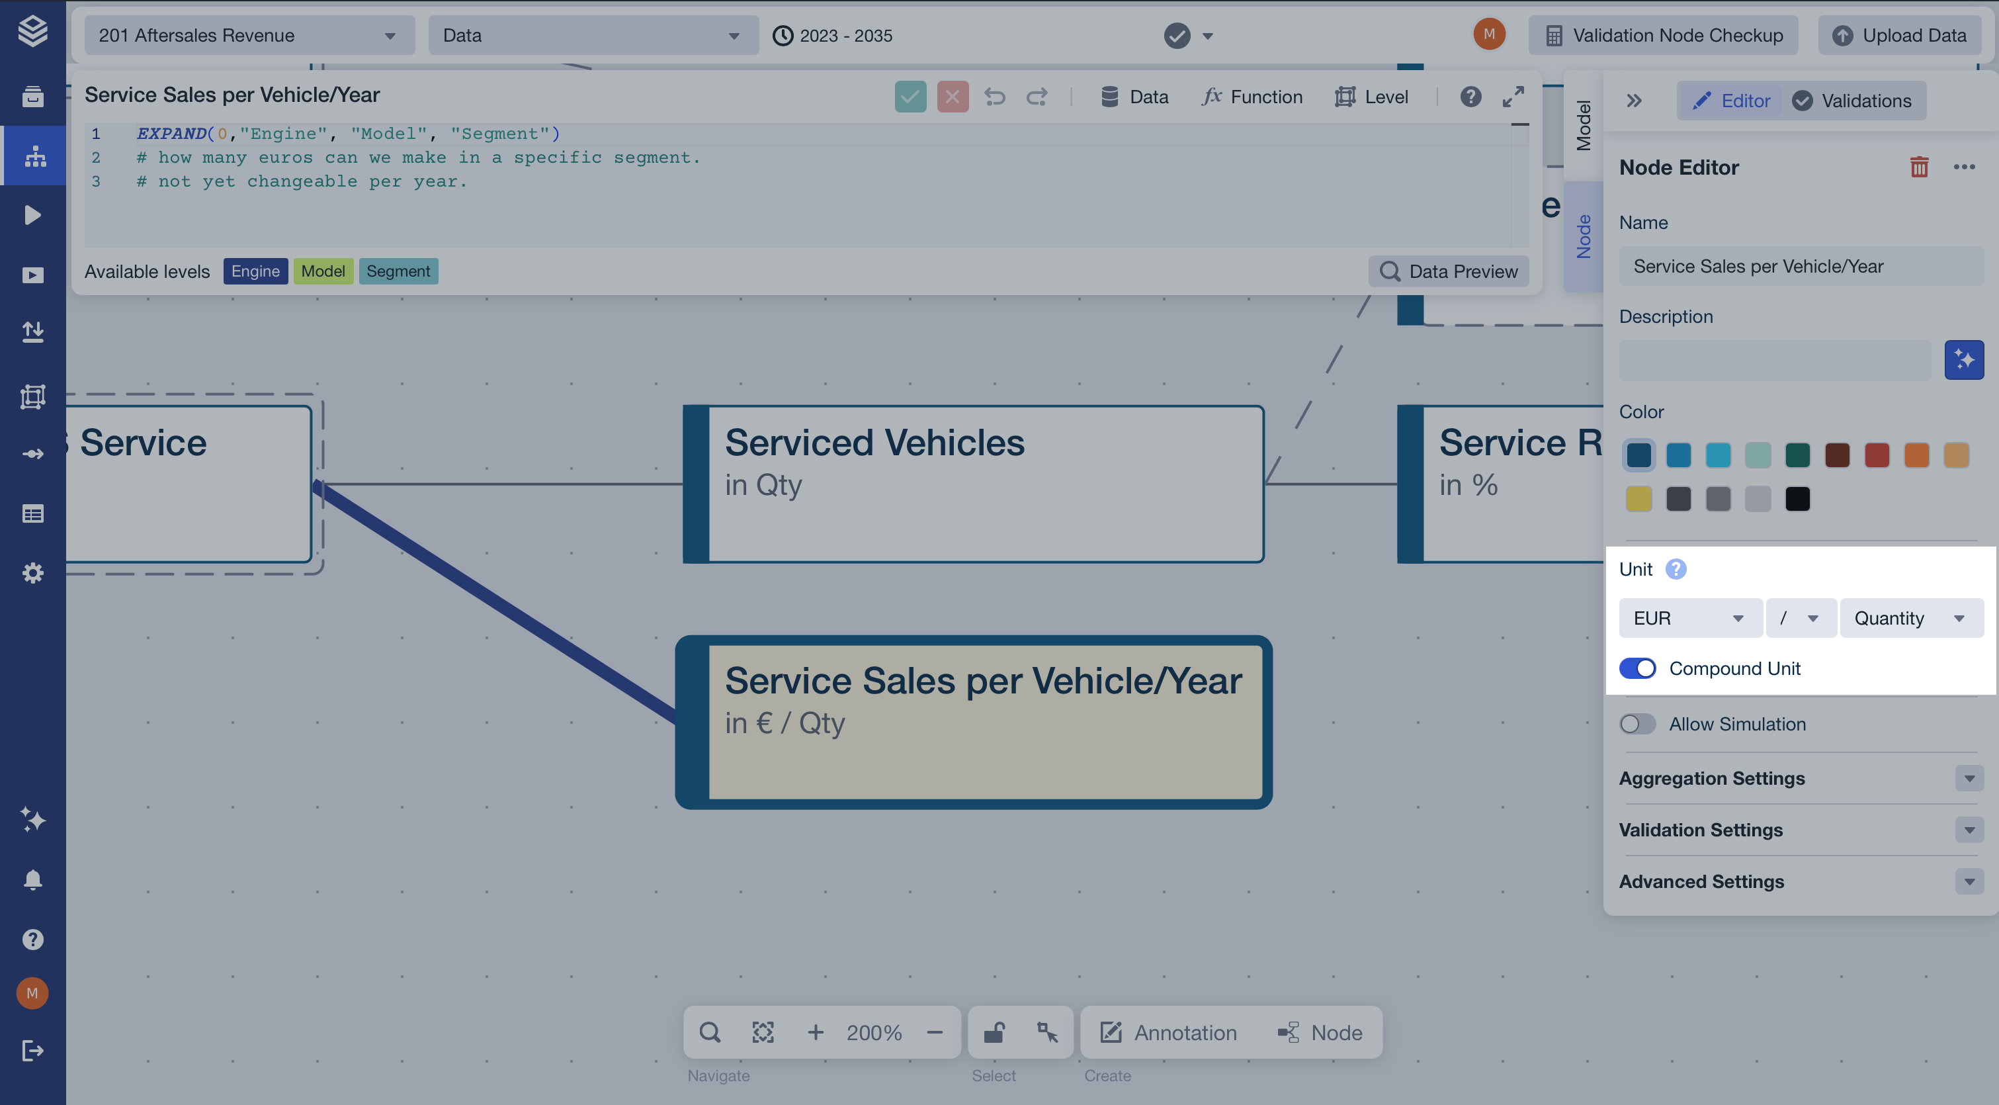Viewport: 1999px width, 1105px height.
Task: Collapse the side panel with double chevron
Action: [1633, 101]
